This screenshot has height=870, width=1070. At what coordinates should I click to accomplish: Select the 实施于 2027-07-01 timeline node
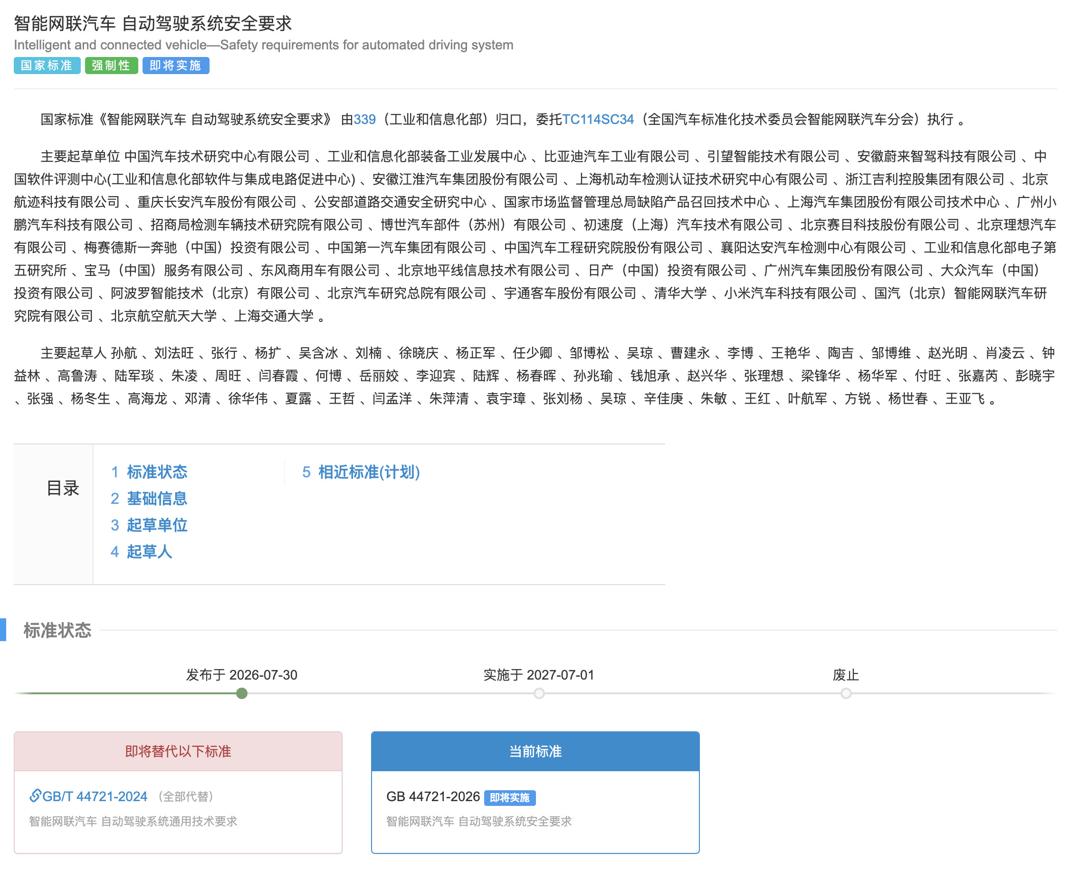click(539, 693)
